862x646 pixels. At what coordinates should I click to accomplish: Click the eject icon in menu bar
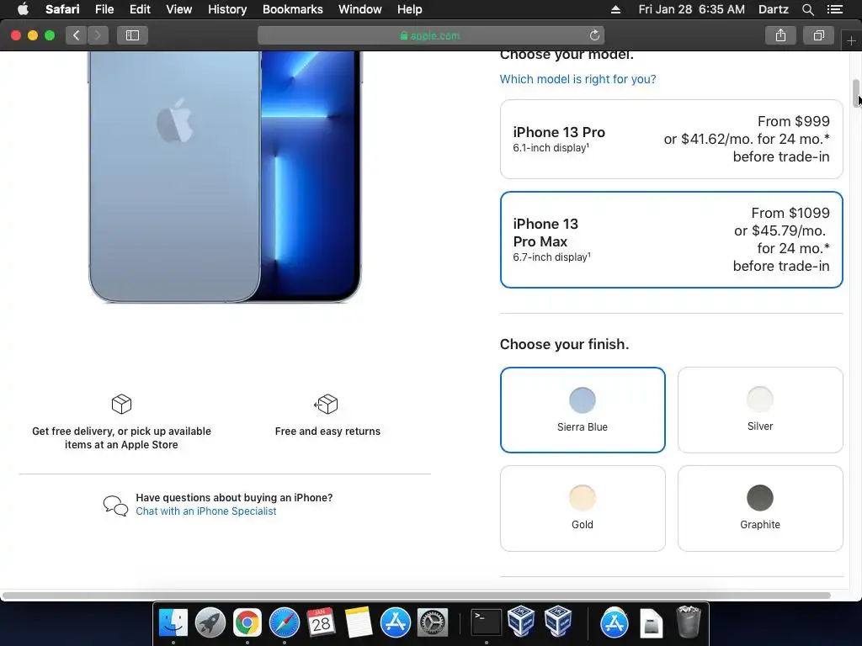(615, 9)
